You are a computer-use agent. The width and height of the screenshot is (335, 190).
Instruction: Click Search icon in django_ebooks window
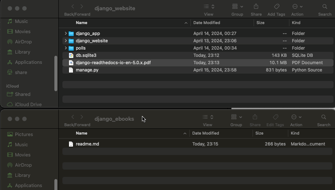click(x=324, y=117)
